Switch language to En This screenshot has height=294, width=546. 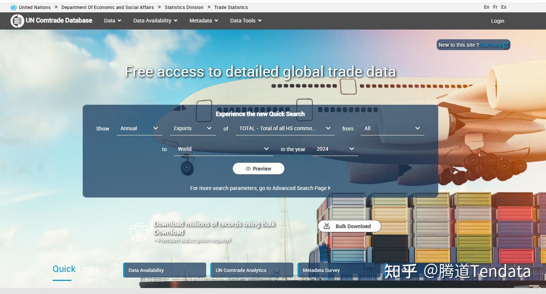click(x=486, y=7)
